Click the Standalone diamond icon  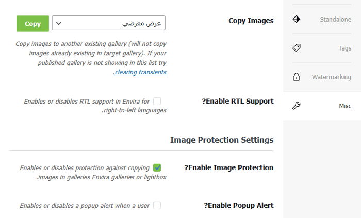coord(296,20)
